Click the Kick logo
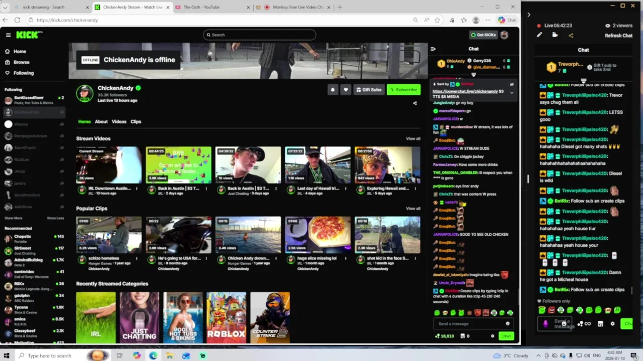The width and height of the screenshot is (643, 361). (x=29, y=35)
